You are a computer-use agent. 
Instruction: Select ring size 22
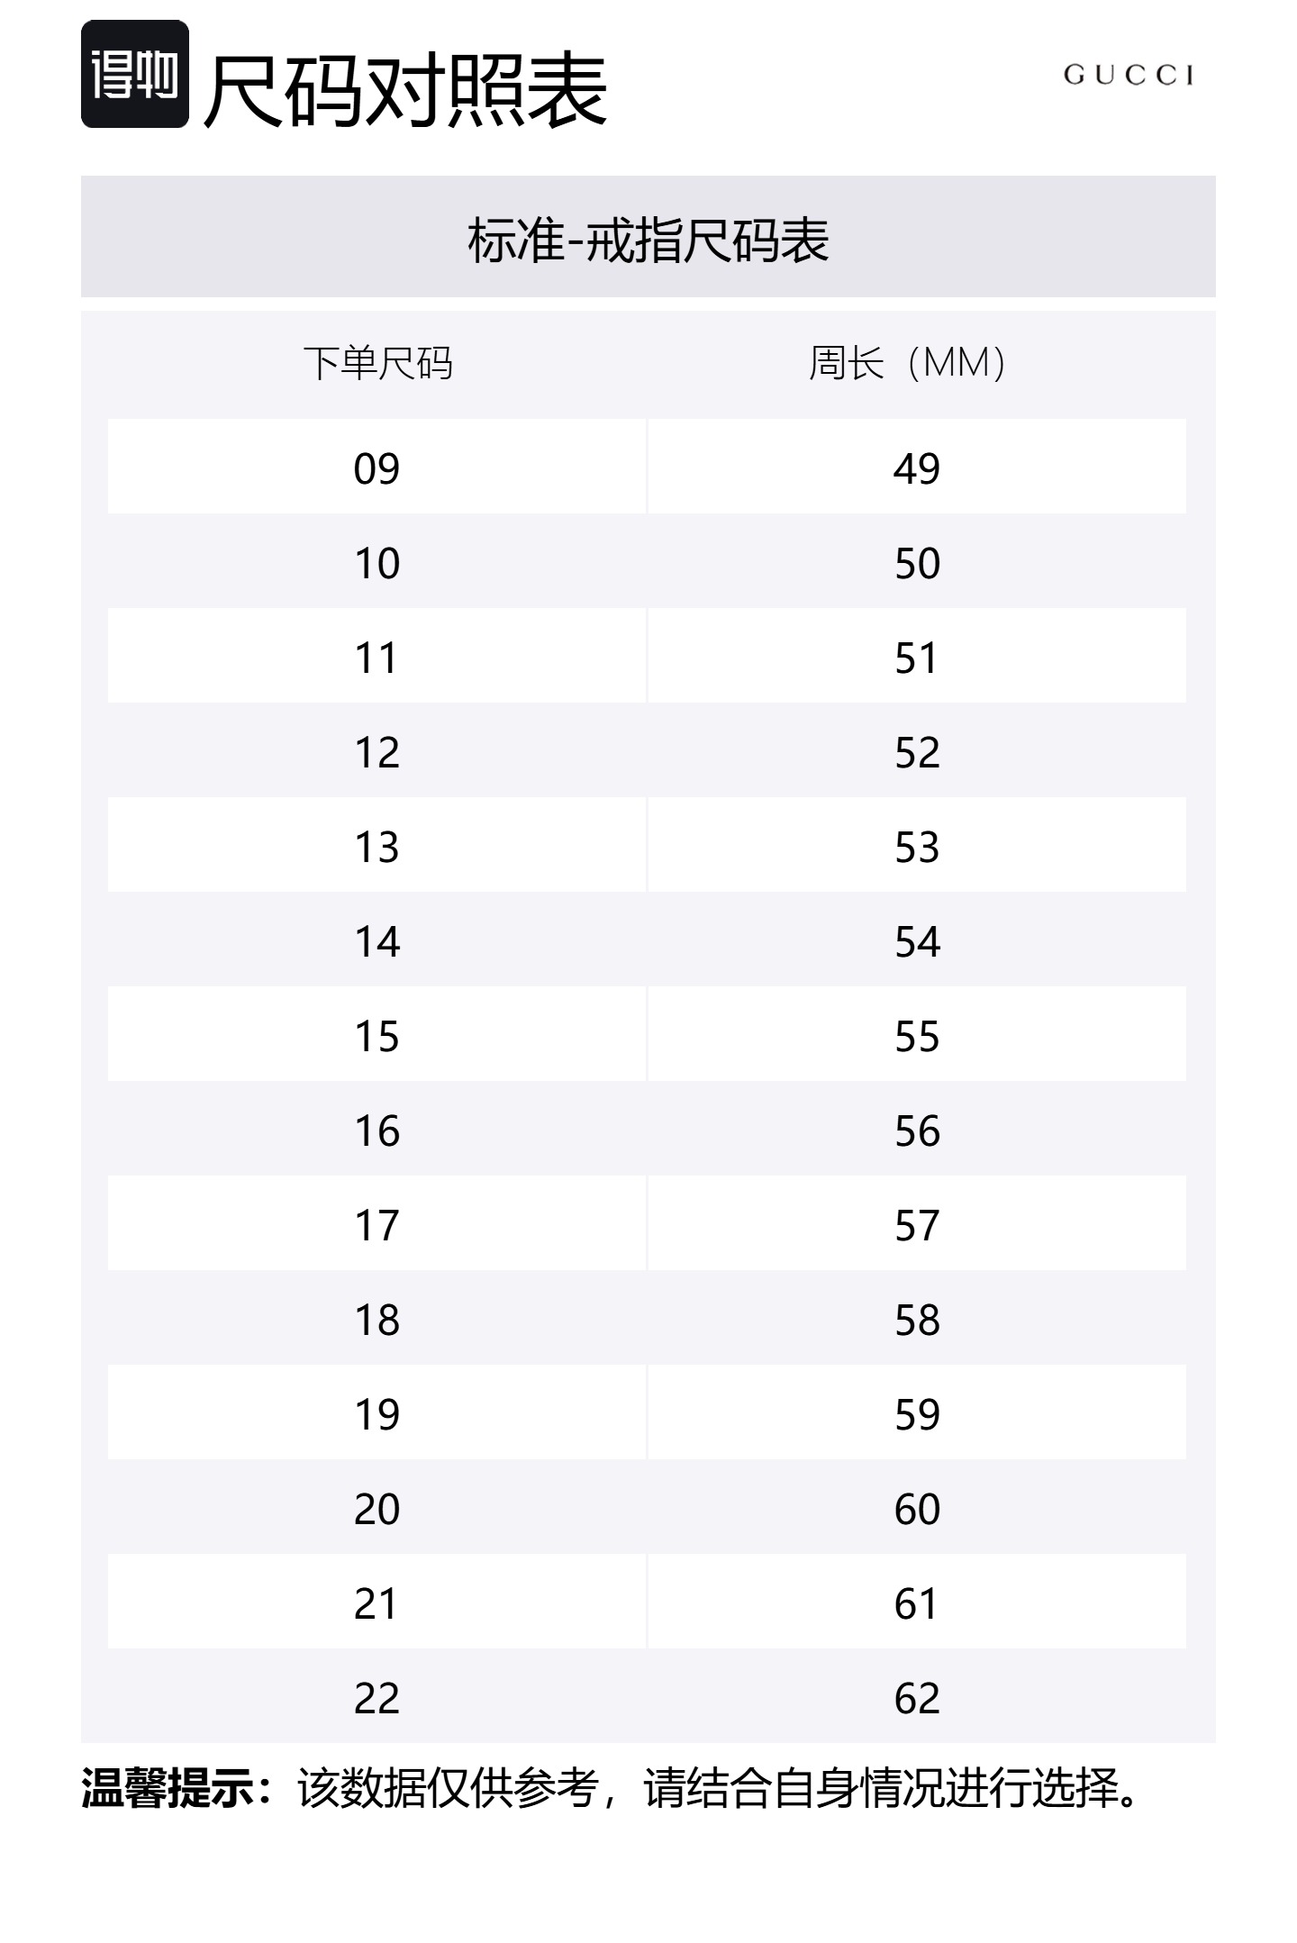point(376,1698)
